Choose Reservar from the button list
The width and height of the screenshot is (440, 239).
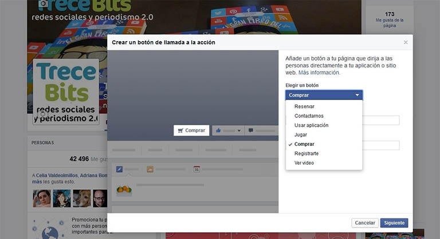[304, 106]
